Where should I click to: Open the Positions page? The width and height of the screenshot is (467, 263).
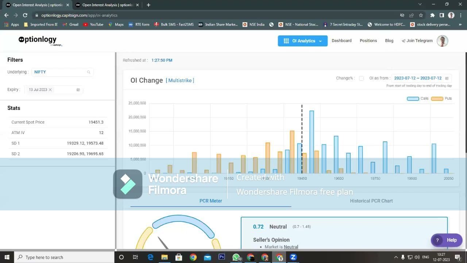click(x=368, y=41)
